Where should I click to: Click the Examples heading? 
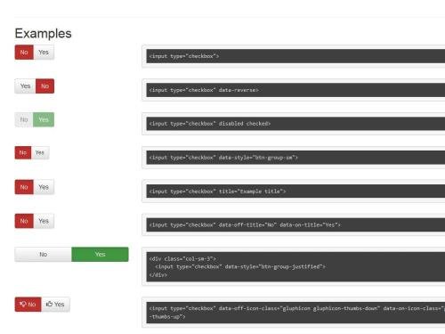[x=43, y=33]
